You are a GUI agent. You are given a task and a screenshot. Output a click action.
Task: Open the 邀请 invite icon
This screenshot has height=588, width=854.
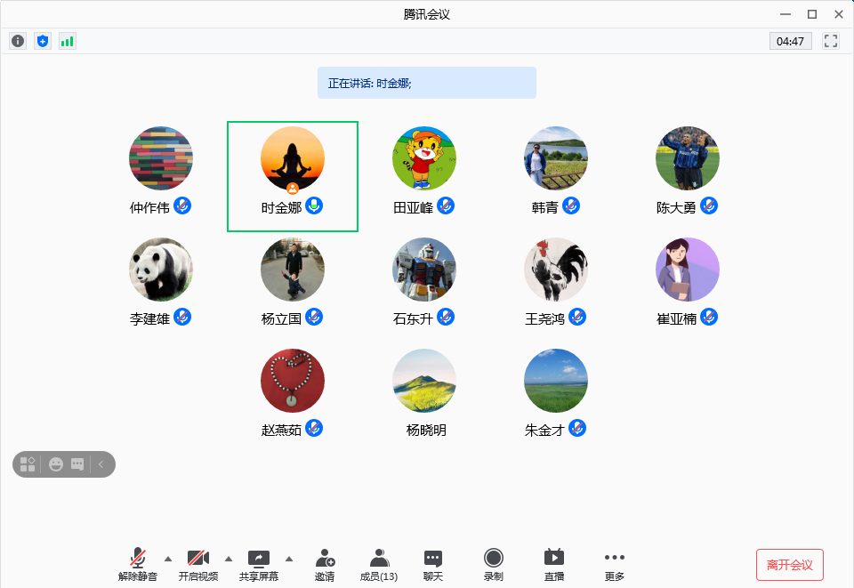coord(325,564)
